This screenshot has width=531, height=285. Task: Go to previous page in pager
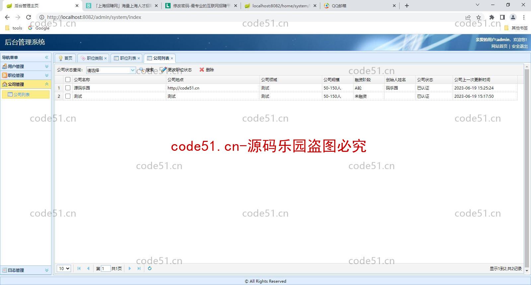click(88, 268)
